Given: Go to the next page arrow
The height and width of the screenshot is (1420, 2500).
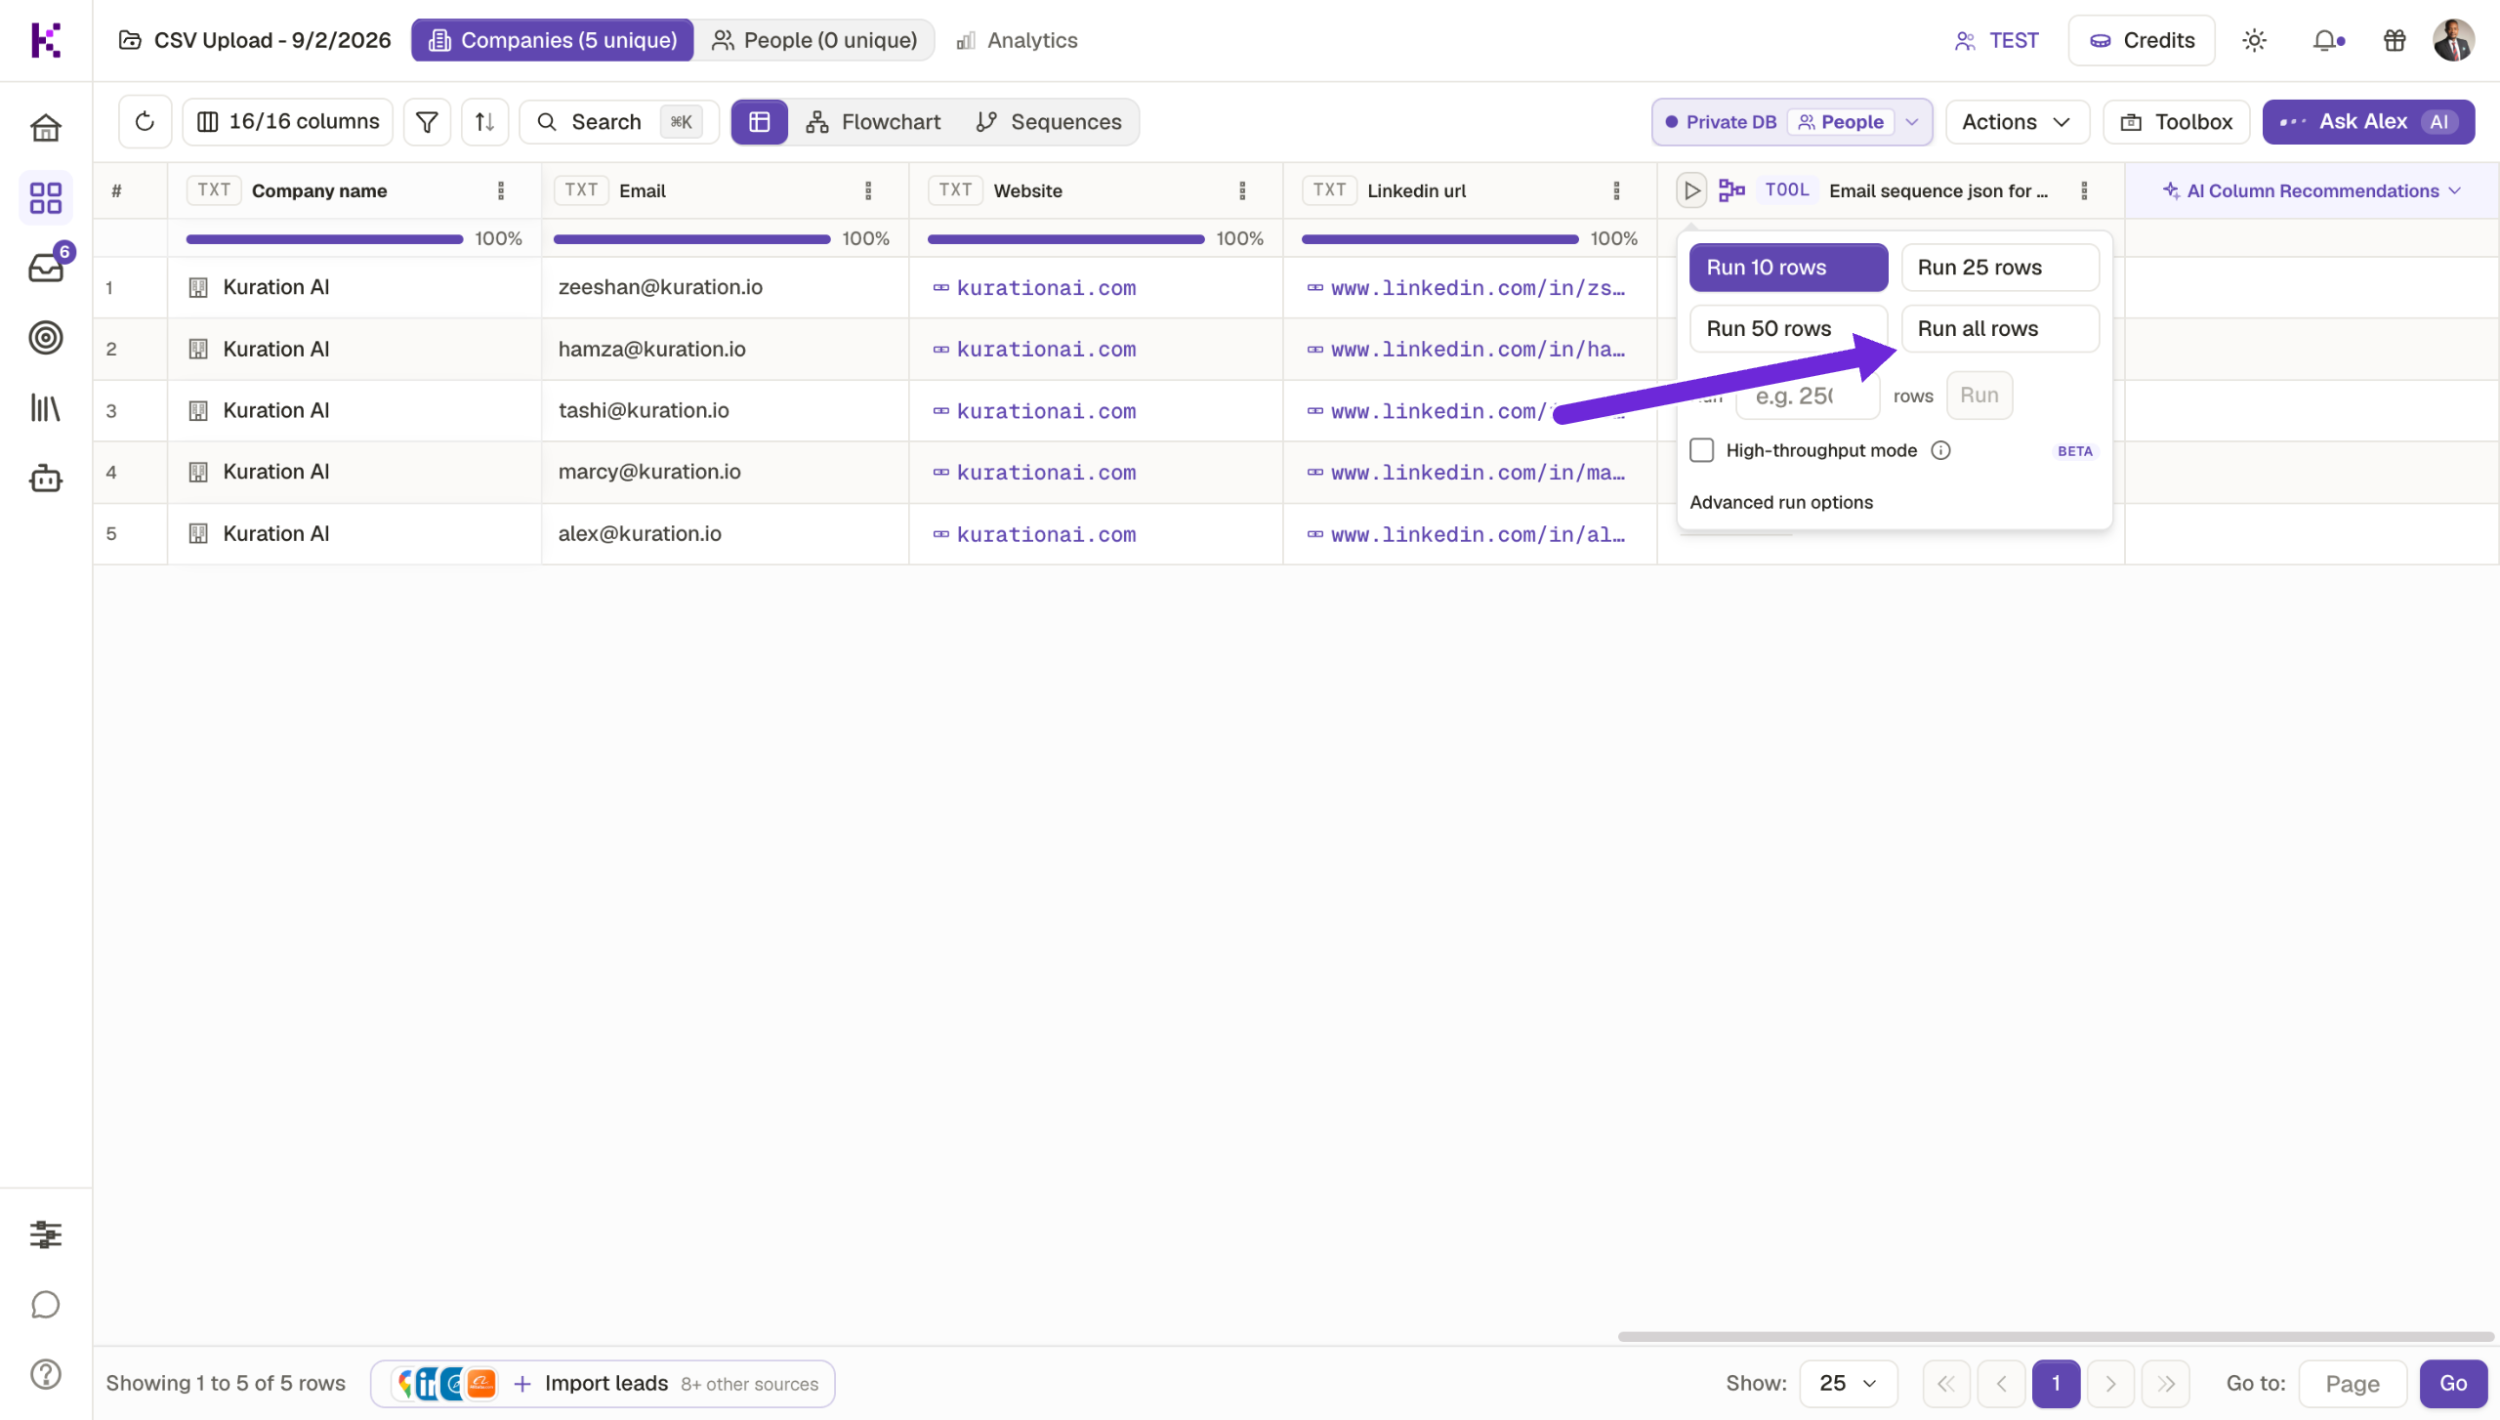Looking at the screenshot, I should (2110, 1383).
